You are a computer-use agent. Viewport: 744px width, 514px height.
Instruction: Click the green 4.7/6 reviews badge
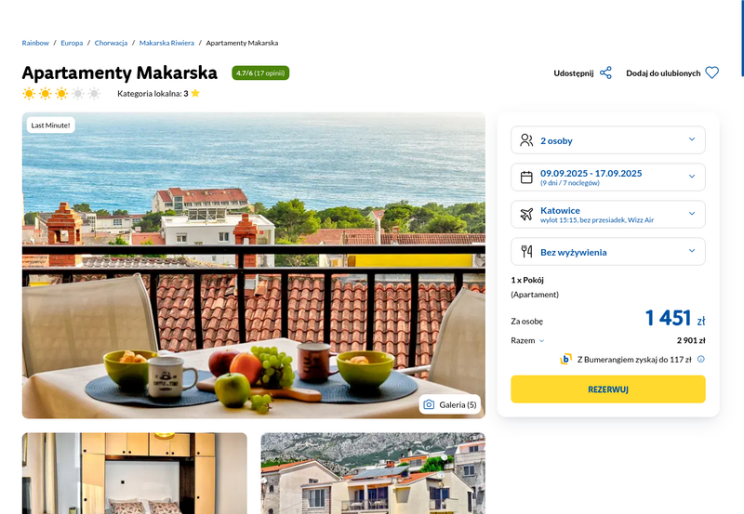click(x=260, y=73)
